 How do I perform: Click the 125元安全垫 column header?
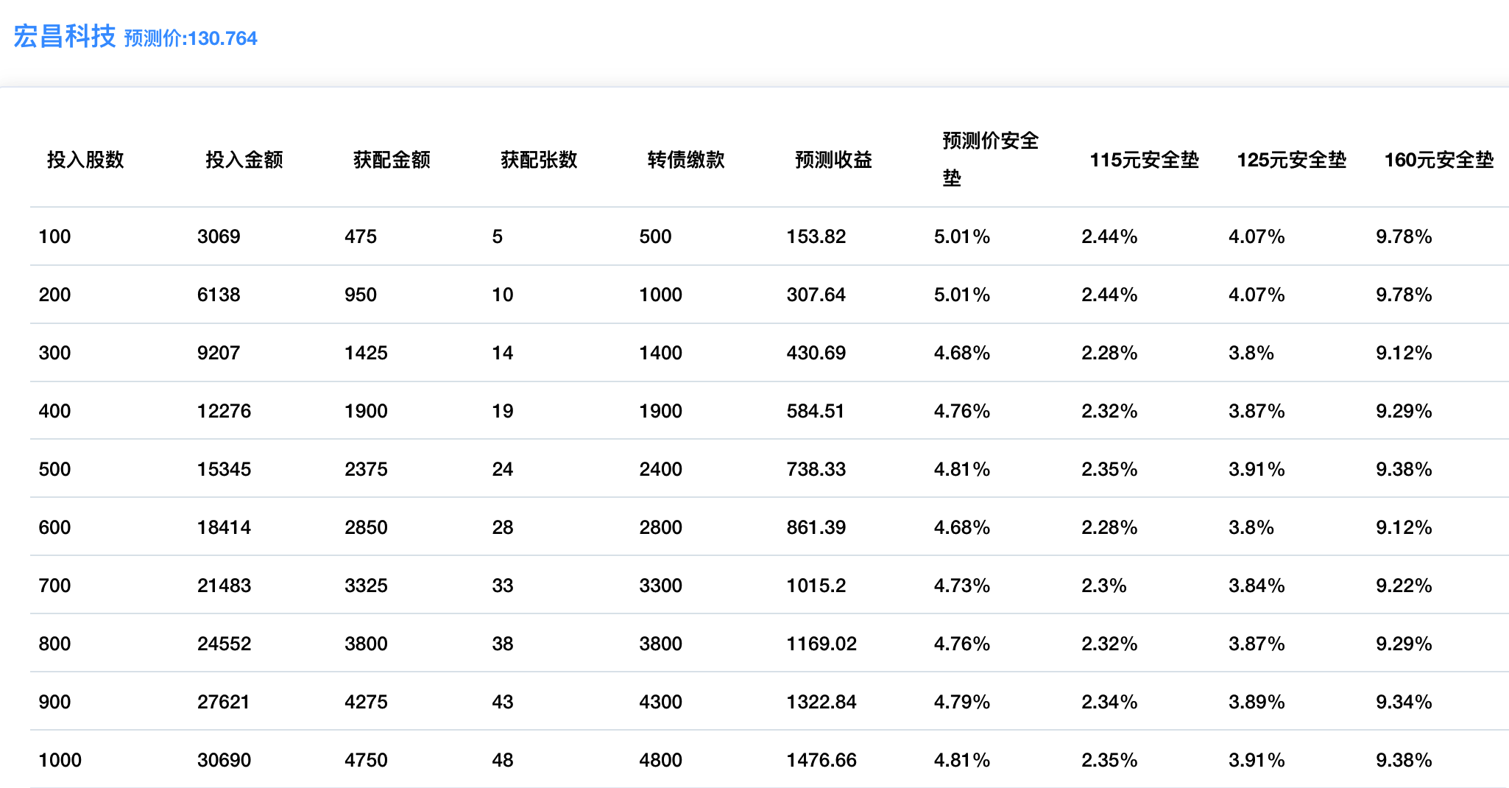(x=1291, y=160)
